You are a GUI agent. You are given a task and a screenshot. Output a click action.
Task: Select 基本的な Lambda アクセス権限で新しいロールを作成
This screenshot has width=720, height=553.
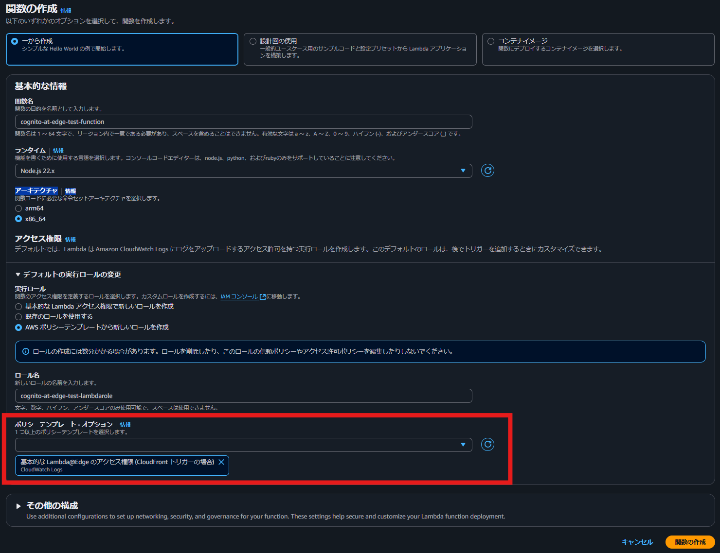coord(18,307)
